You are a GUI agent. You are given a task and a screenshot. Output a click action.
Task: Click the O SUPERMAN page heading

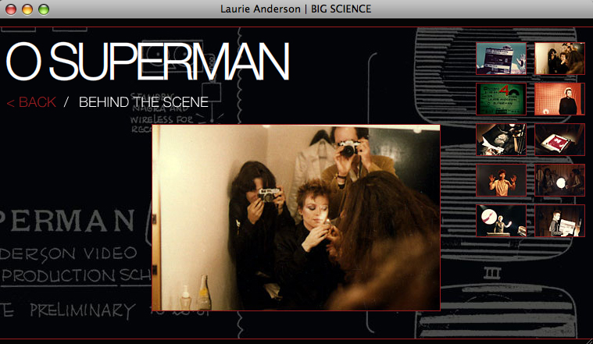coord(148,61)
